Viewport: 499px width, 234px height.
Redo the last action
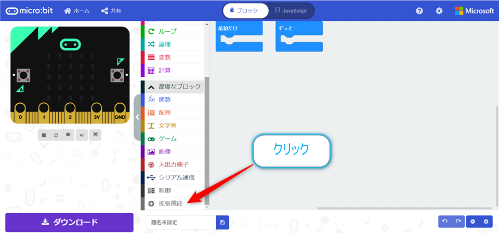[458, 222]
